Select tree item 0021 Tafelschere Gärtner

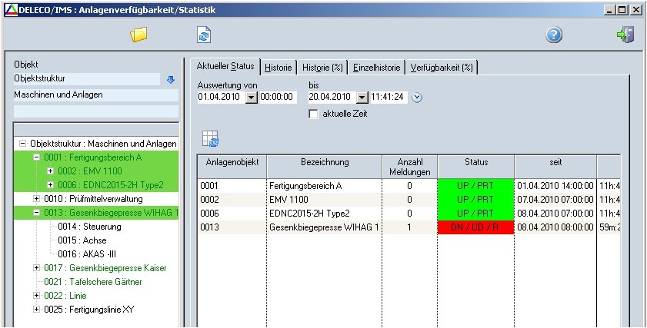[88, 281]
